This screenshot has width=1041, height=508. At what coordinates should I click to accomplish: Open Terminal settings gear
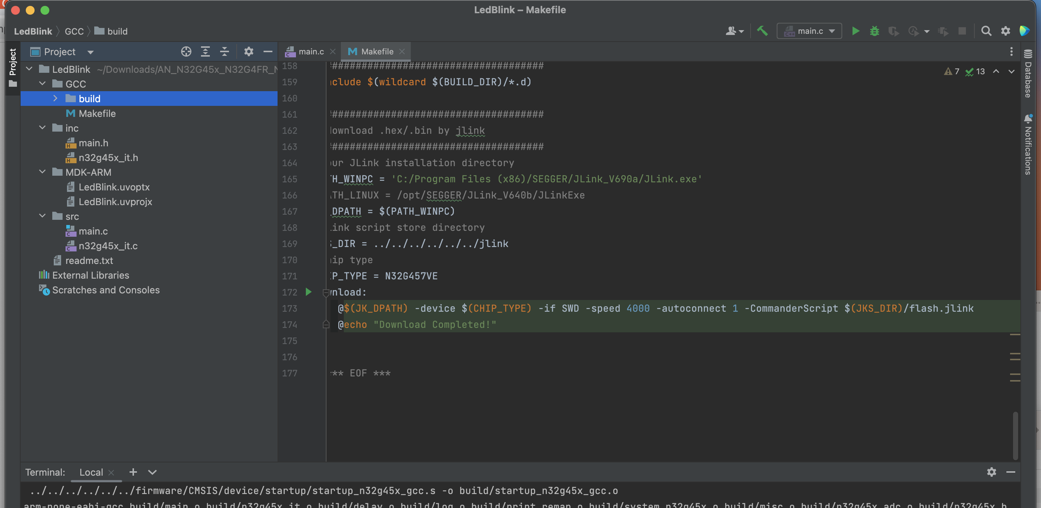point(991,472)
